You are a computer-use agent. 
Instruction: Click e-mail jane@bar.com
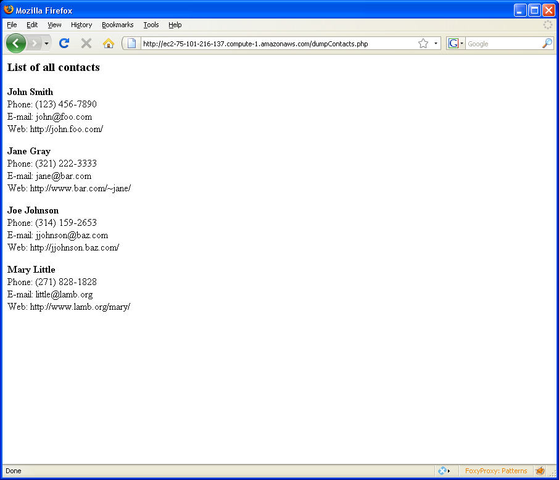click(64, 176)
